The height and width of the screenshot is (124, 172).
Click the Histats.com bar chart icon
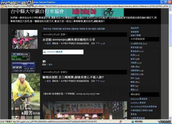(x=13, y=54)
